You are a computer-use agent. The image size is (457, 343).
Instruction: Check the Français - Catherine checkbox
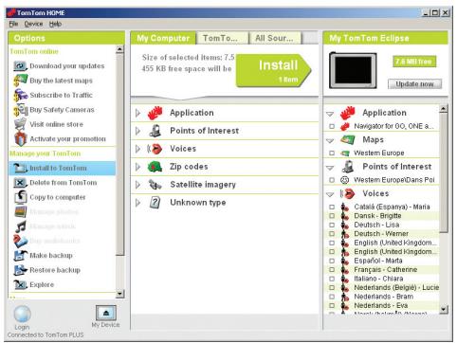coord(332,270)
